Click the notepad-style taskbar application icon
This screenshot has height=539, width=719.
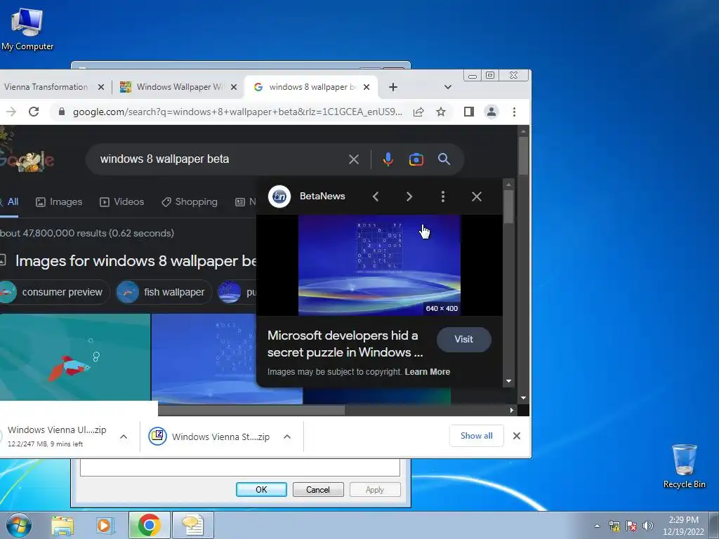coord(193,525)
